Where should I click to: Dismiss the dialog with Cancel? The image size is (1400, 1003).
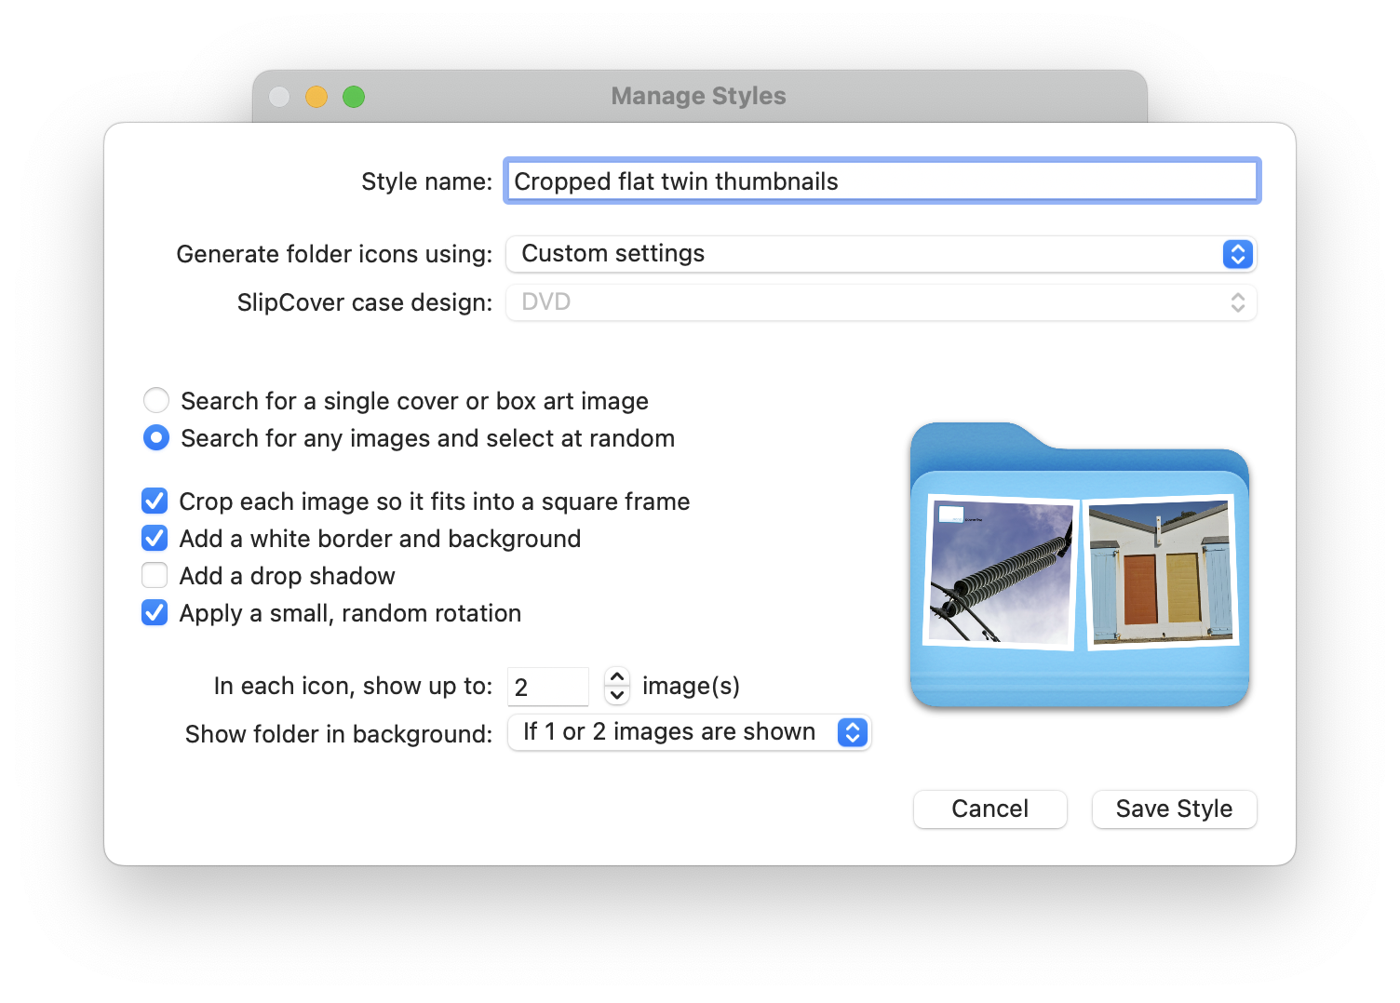click(989, 809)
